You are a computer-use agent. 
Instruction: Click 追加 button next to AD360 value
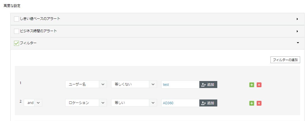click(208, 103)
